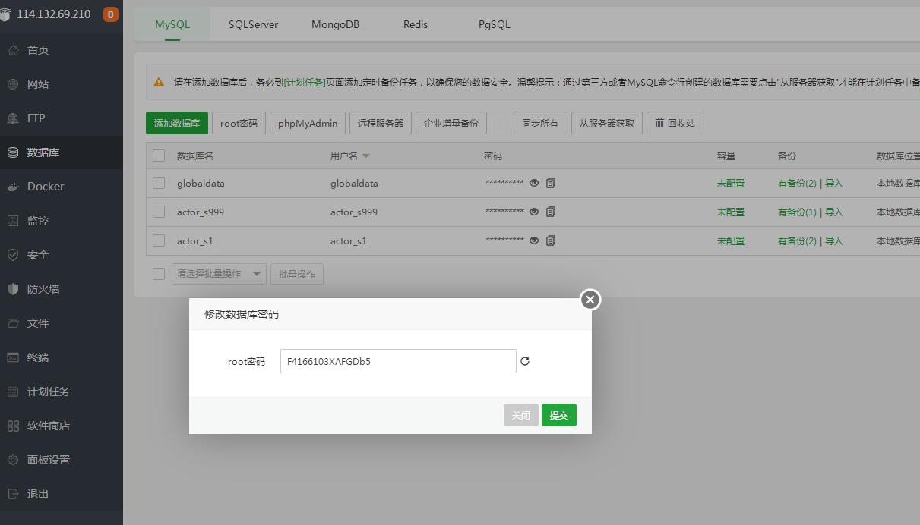Reveal the actor_s1 password with eye icon
Viewport: 920px width, 525px height.
(534, 240)
